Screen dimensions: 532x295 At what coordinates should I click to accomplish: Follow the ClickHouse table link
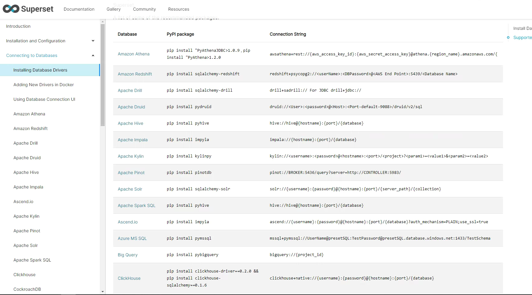tap(129, 278)
